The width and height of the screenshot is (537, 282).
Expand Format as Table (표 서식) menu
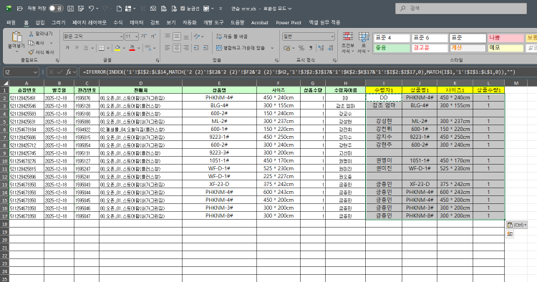[x=364, y=43]
